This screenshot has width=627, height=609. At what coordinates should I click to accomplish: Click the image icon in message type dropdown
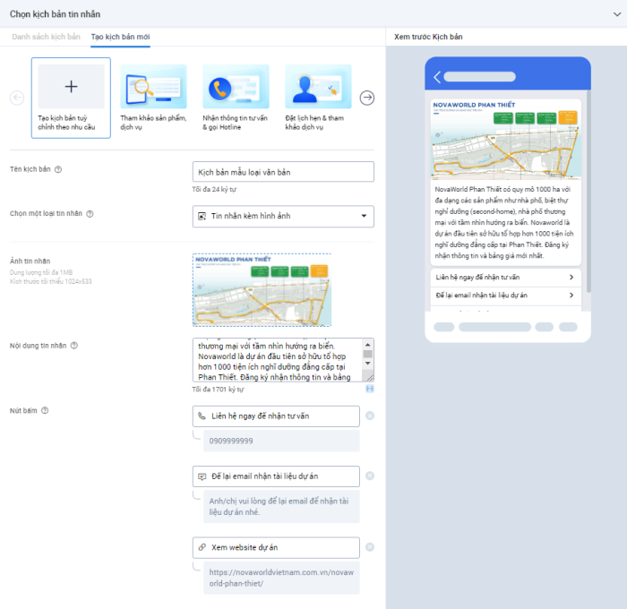click(202, 217)
